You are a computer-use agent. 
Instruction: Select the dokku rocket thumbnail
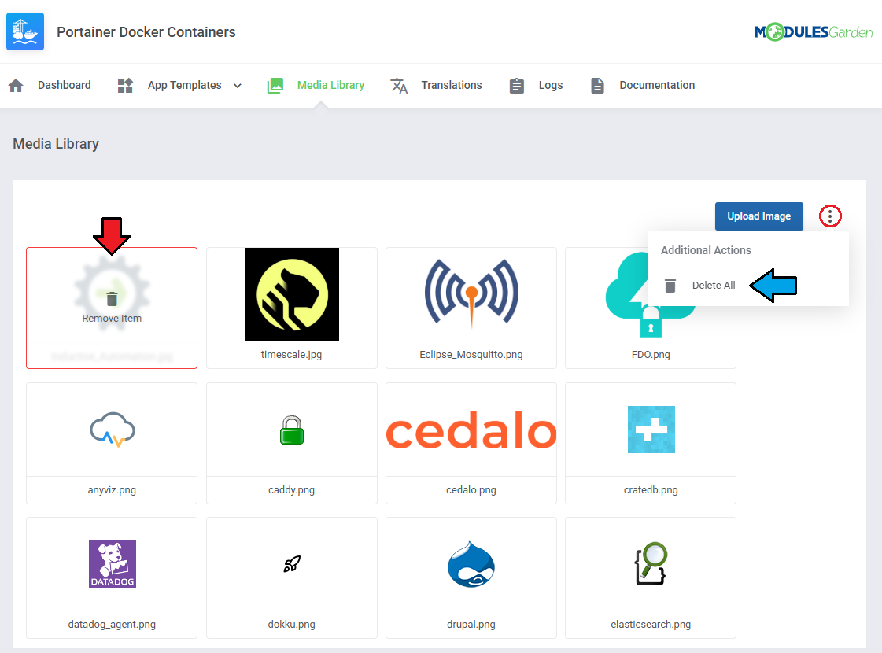[292, 563]
